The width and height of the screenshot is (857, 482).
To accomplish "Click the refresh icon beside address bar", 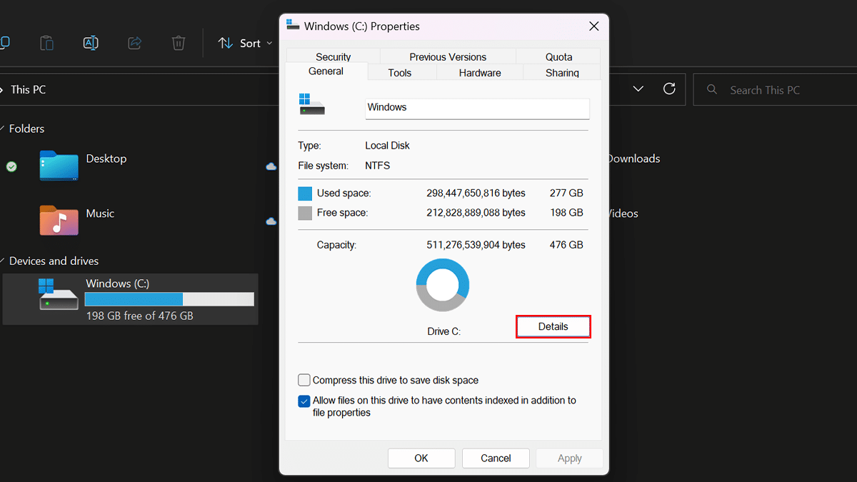I will pyautogui.click(x=669, y=89).
